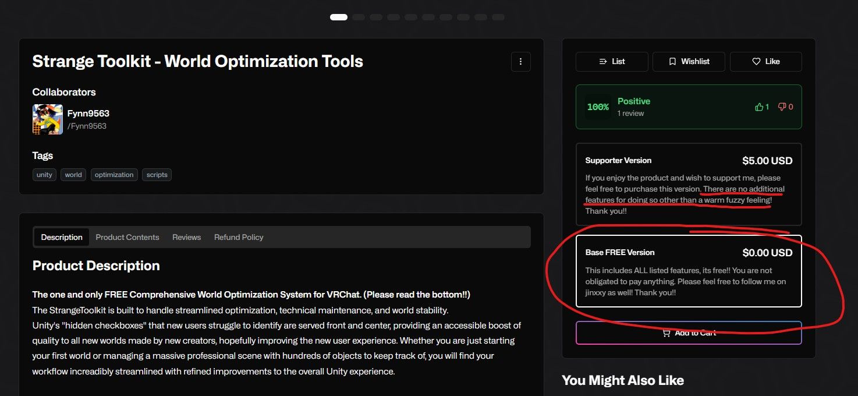The height and width of the screenshot is (396, 858).
Task: Click the product title "Strange Toolkit - World Optimization Tools"
Action: click(198, 62)
